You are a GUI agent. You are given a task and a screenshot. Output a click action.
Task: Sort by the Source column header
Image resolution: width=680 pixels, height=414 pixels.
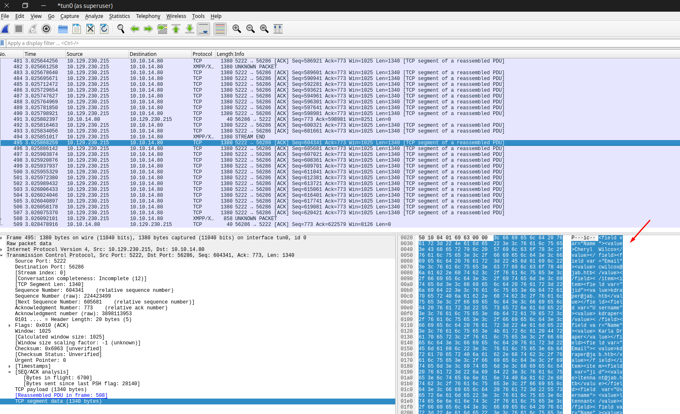pos(97,54)
